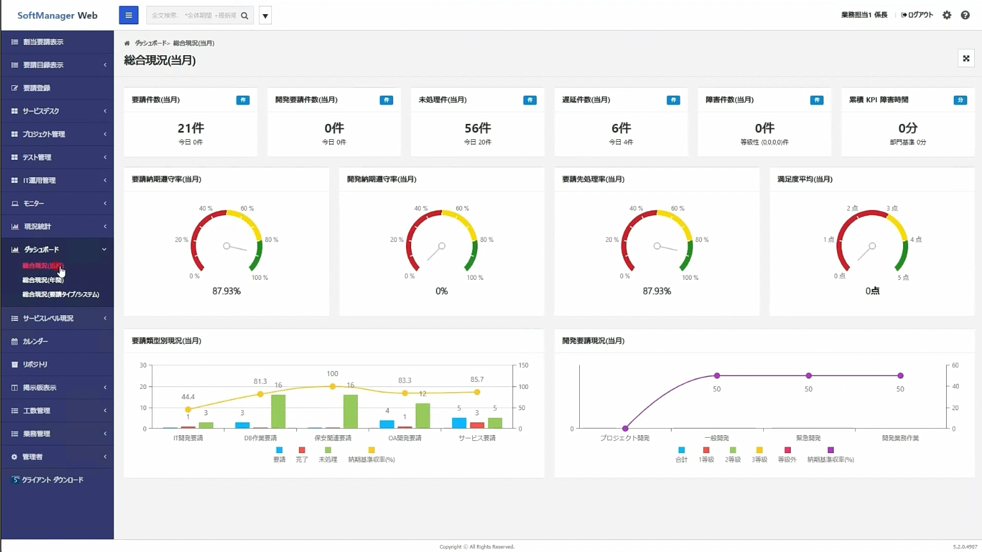This screenshot has height=552, width=982.
Task: Collapse the ダッシュボード sidebar section
Action: [x=57, y=250]
